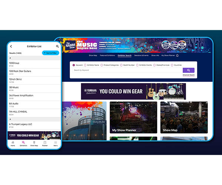Click the NAMM building image card
Image resolution: width=222 pixels, height=185 pixels.
[x=84, y=121]
